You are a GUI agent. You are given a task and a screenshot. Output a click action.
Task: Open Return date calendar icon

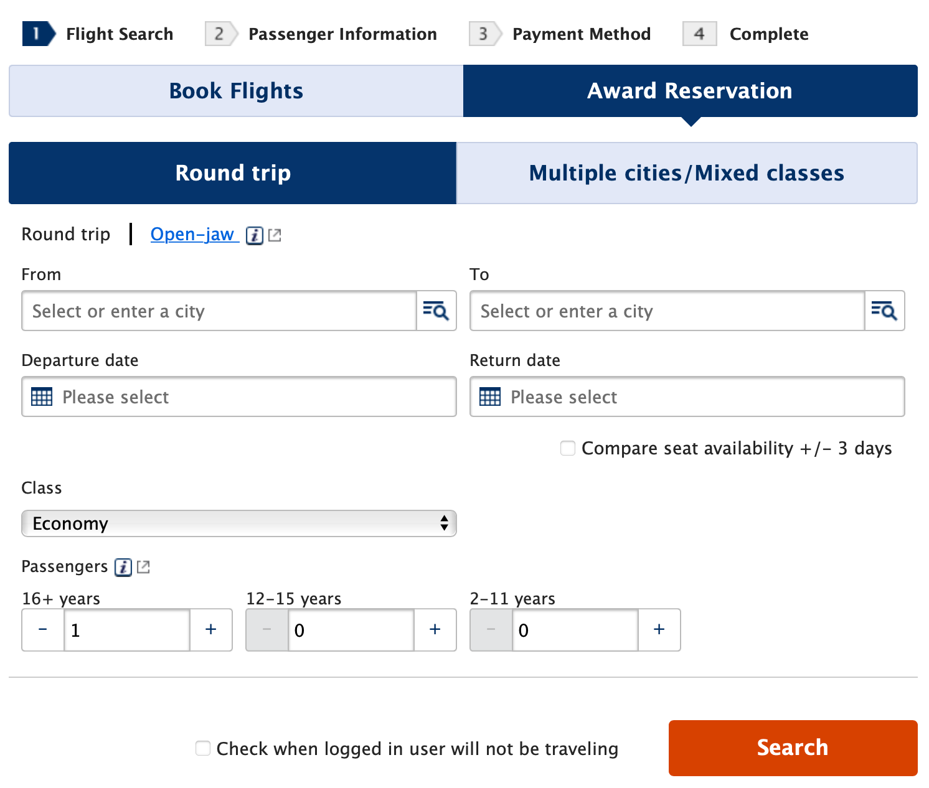[x=490, y=396]
